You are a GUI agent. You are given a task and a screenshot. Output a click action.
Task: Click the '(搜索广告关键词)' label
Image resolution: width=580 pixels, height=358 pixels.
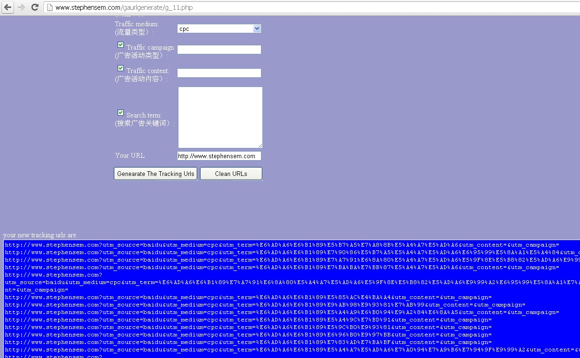[145, 124]
